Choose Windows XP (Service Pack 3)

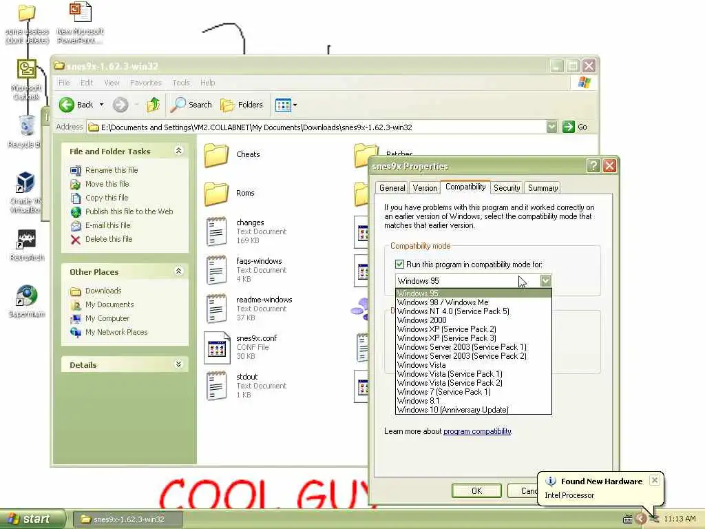pyautogui.click(x=474, y=338)
